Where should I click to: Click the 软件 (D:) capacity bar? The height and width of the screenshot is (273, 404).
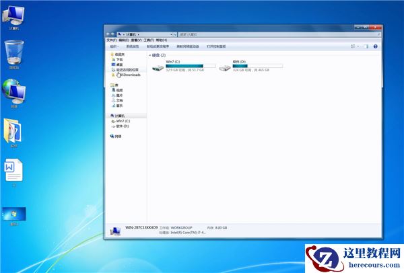258,66
